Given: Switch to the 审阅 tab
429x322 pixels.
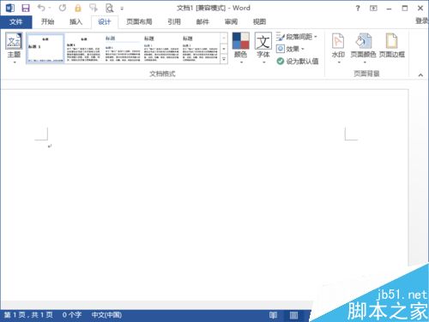Looking at the screenshot, I should 231,21.
